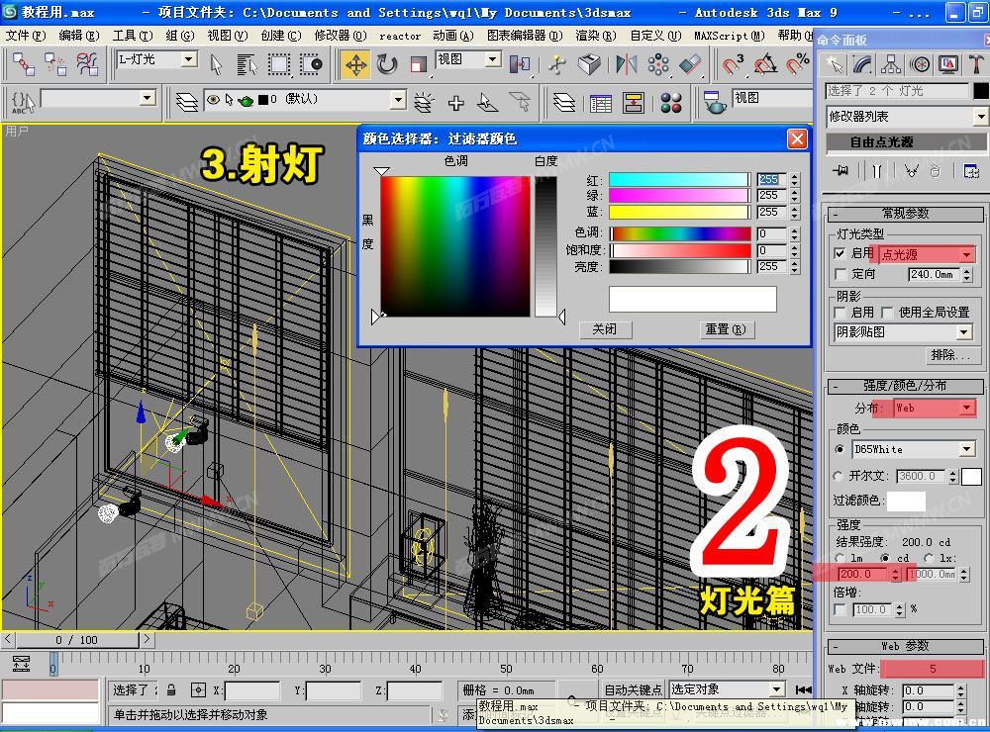The height and width of the screenshot is (732, 990).
Task: Click the Create New Layer icon
Action: (424, 102)
